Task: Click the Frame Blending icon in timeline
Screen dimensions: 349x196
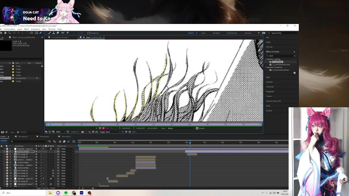Action: [64, 141]
